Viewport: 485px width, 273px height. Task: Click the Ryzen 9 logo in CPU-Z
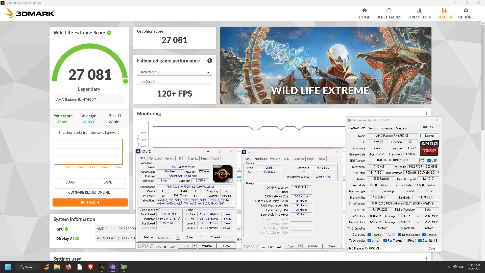223,173
